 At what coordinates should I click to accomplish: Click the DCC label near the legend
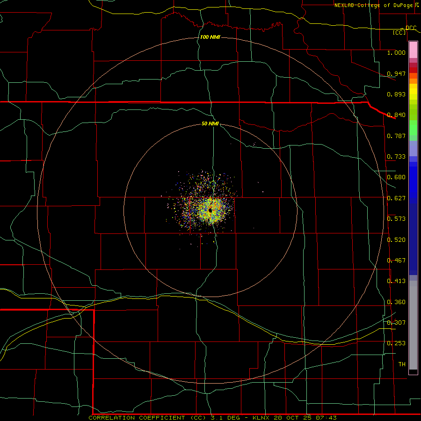point(411,28)
